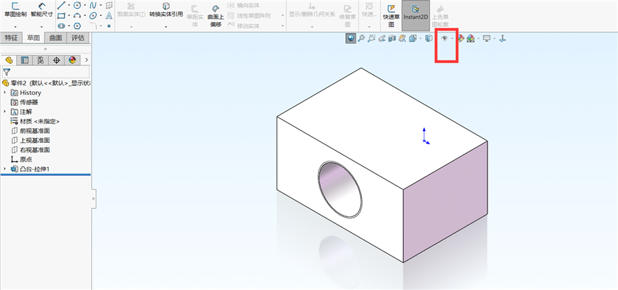Expand manager tabs with right chevron

coord(87,60)
